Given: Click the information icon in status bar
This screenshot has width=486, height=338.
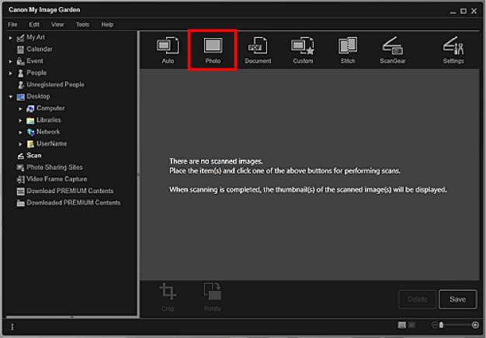Looking at the screenshot, I should [x=12, y=326].
